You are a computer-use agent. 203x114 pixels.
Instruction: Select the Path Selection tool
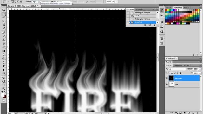3,70
